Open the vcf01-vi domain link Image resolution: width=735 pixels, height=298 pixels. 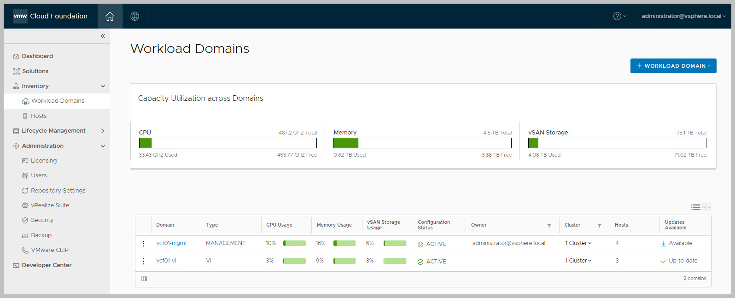coord(166,261)
